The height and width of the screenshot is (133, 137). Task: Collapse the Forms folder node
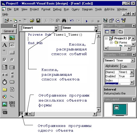click(111, 43)
